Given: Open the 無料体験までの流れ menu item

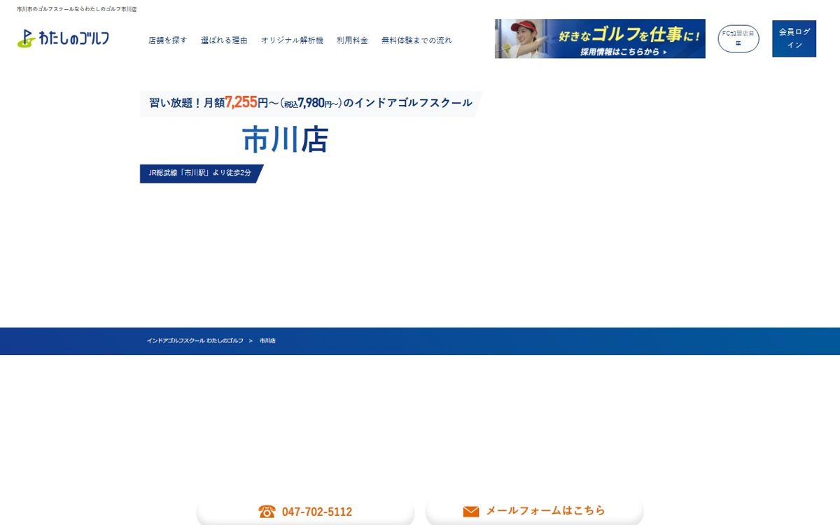Looking at the screenshot, I should [416, 41].
